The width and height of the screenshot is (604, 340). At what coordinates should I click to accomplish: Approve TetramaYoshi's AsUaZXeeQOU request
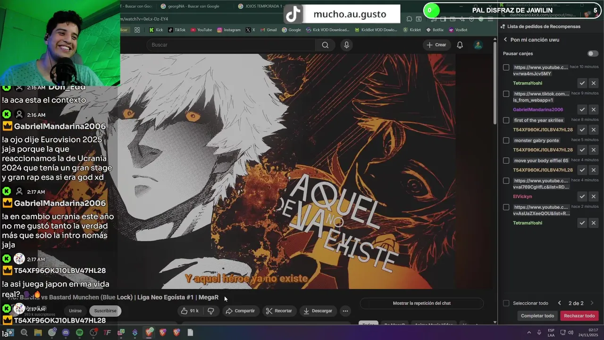click(582, 223)
